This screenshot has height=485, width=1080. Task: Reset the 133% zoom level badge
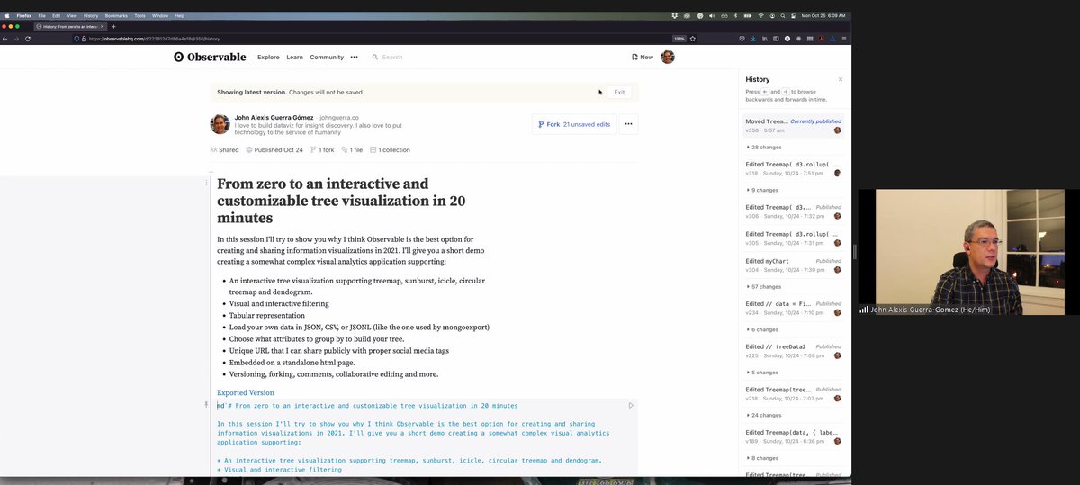(x=679, y=39)
